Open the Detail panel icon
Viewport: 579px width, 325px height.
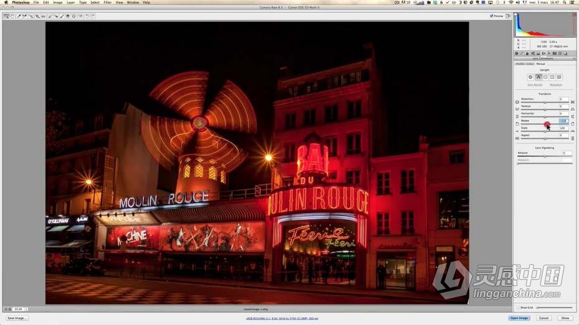pos(527,53)
